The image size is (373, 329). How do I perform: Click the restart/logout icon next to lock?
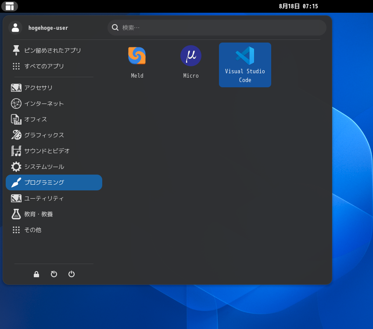click(x=54, y=274)
